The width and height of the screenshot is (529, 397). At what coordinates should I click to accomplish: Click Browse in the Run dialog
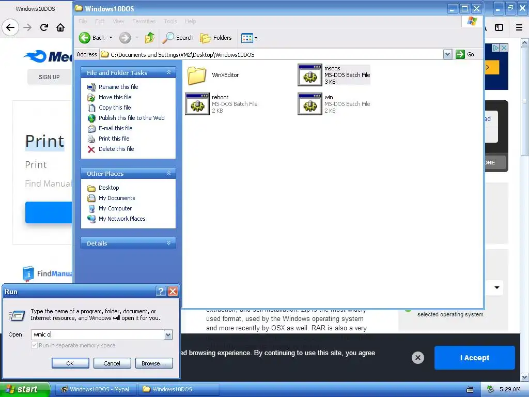pos(154,363)
